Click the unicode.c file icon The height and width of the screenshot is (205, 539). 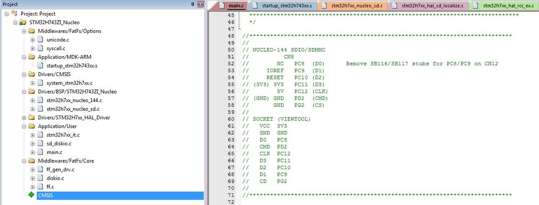click(40, 39)
